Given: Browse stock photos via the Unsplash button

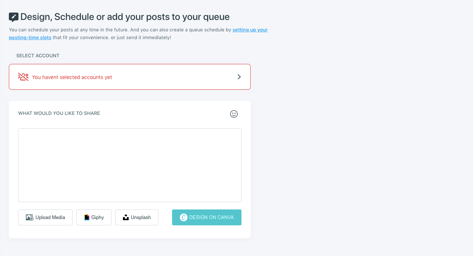Looking at the screenshot, I should [x=137, y=217].
